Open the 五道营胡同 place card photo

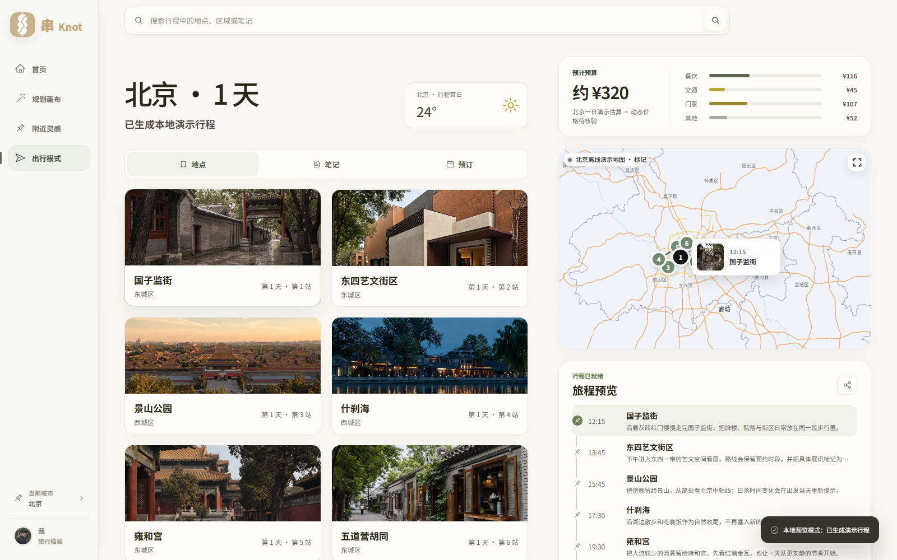coord(429,483)
